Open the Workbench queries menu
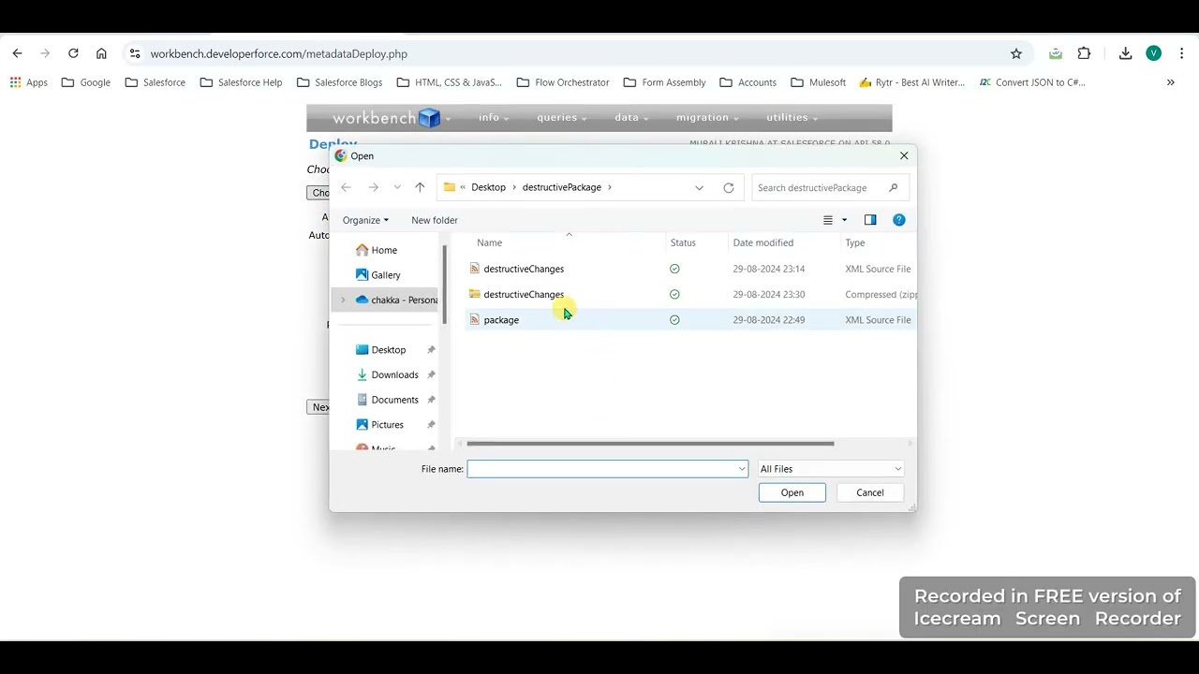 (561, 118)
